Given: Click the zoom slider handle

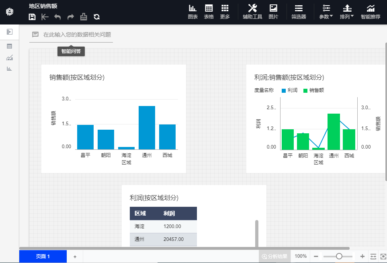Looking at the screenshot, I should tap(339, 256).
